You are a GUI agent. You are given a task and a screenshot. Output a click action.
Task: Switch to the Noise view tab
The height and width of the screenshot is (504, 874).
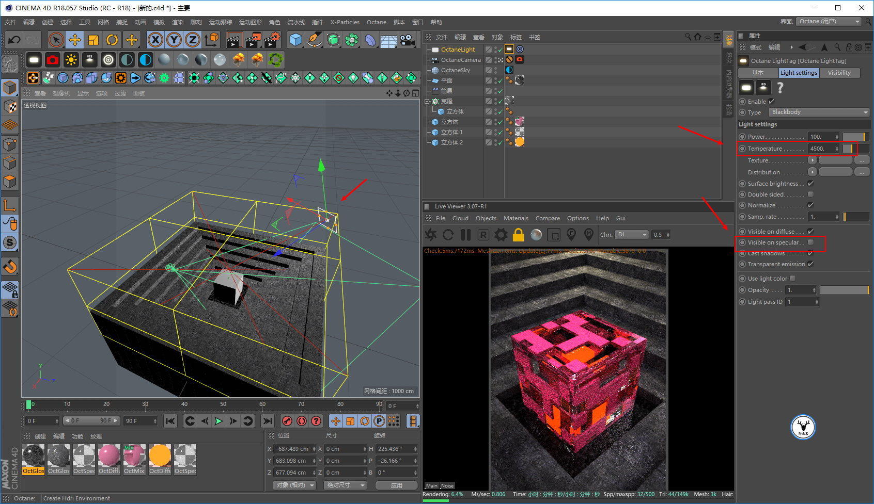click(x=447, y=485)
